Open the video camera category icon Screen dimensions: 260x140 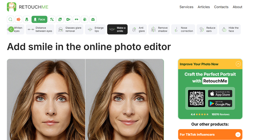click(68, 19)
